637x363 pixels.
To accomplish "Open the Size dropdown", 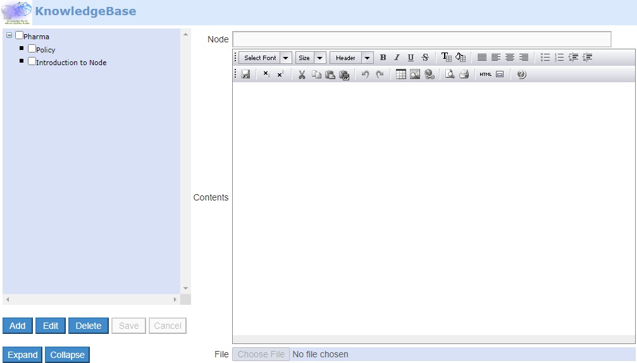I will click(310, 58).
